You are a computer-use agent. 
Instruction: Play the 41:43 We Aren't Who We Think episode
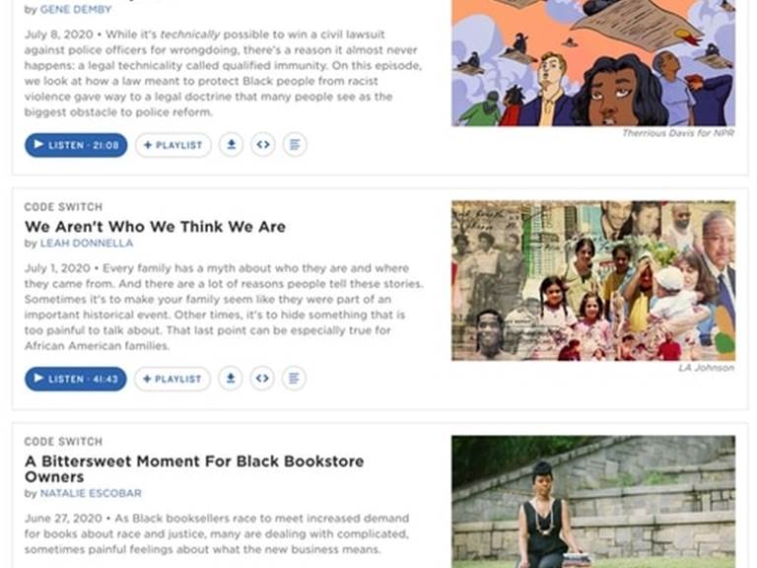click(x=76, y=379)
